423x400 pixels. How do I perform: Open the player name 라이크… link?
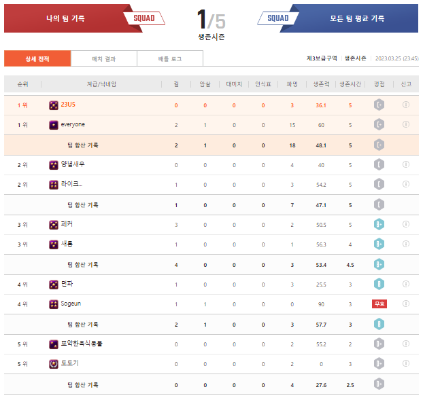pos(71,185)
